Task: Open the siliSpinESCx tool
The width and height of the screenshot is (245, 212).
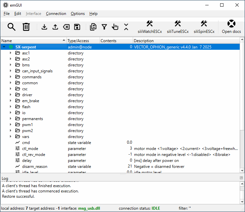Action: [204, 27]
